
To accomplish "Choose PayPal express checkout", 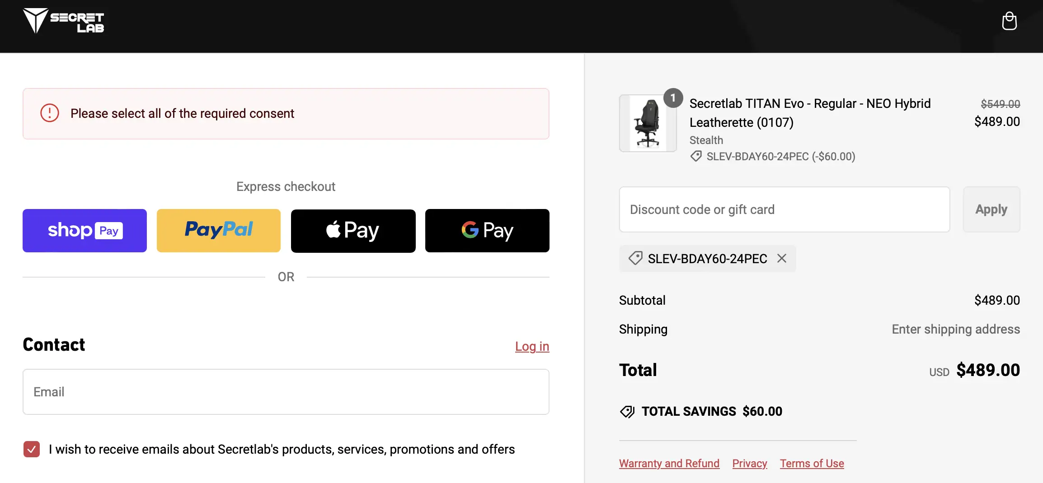I will click(x=219, y=231).
